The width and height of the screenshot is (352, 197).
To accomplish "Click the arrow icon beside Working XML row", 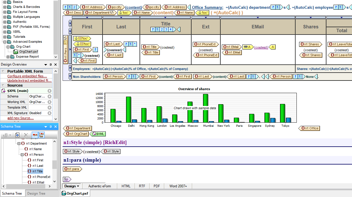I will (49, 102).
